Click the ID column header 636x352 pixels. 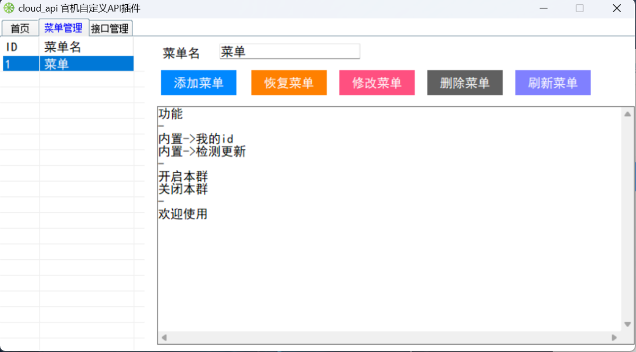[11, 47]
